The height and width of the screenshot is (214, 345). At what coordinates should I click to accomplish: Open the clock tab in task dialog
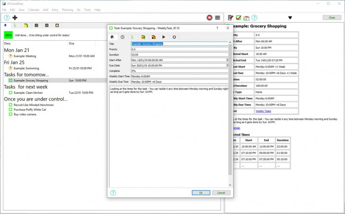coord(122,36)
